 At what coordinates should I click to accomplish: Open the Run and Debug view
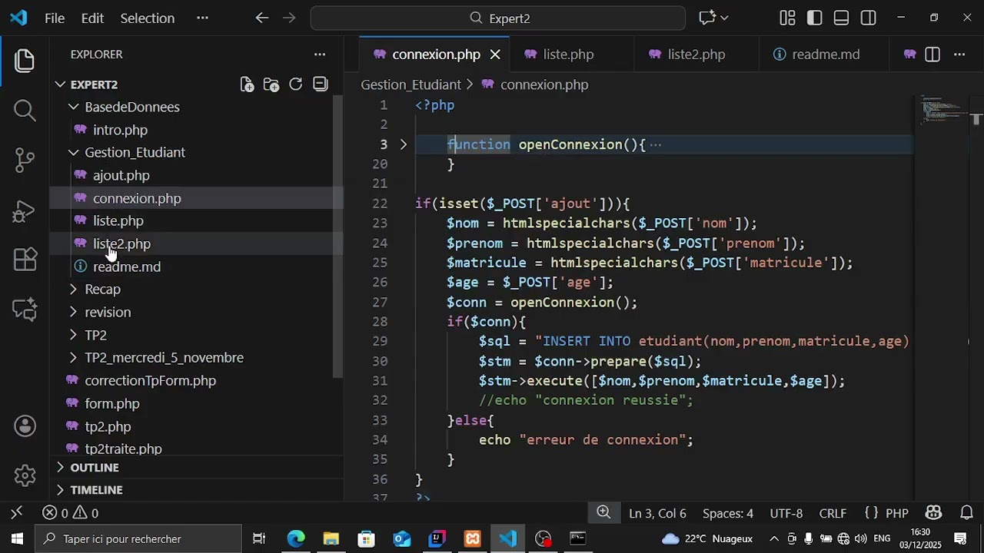(25, 210)
